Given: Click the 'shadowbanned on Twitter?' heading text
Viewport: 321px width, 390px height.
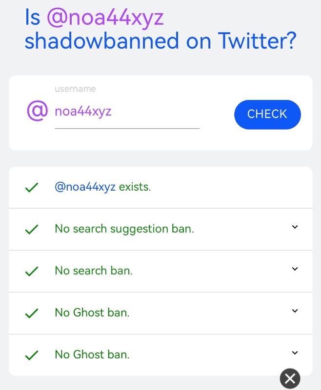Looking at the screenshot, I should (x=160, y=41).
